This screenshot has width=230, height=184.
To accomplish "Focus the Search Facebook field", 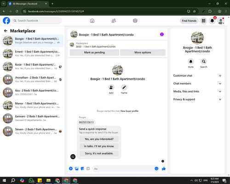I will (37, 21).
